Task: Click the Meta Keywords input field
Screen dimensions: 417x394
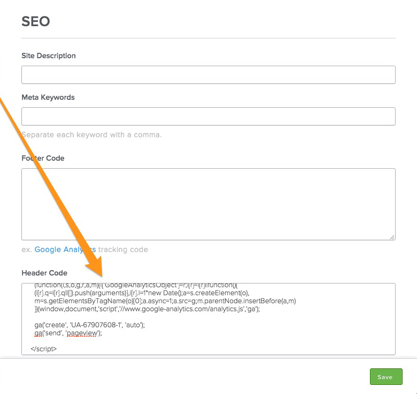Action: coord(208,116)
